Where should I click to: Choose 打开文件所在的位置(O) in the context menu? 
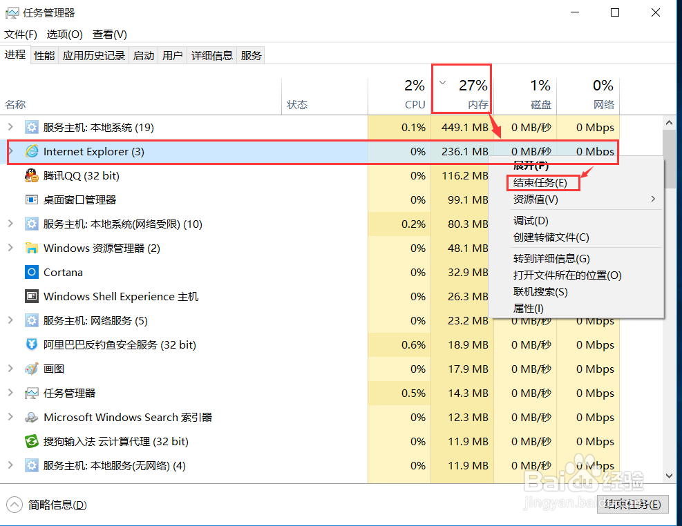(567, 275)
